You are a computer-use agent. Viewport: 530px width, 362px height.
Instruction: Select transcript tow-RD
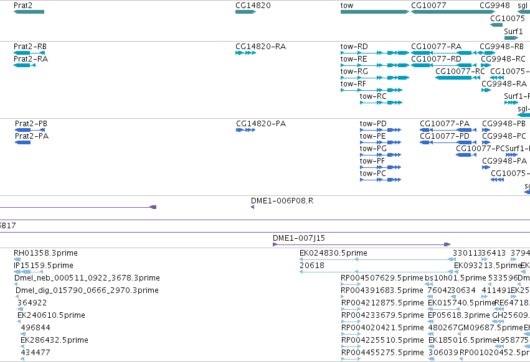(375, 53)
